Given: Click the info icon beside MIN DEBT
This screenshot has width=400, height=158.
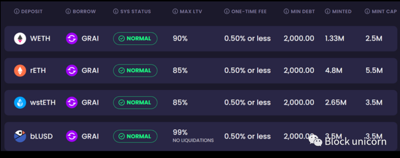Looking at the screenshot, I should 286,11.
